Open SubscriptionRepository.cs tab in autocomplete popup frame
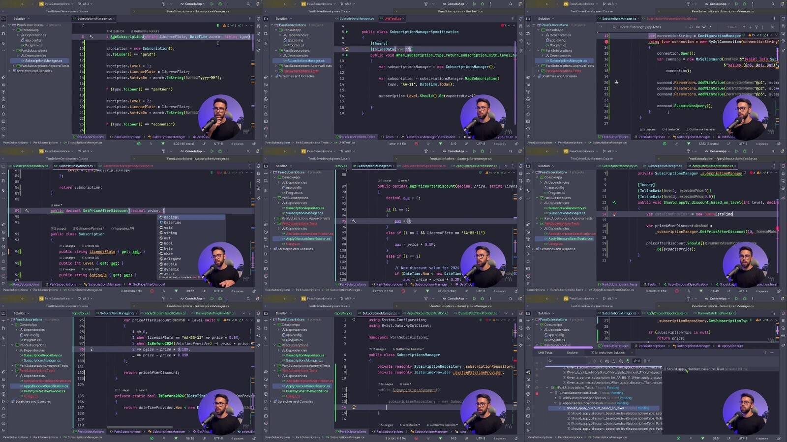The width and height of the screenshot is (787, 442). coord(30,166)
